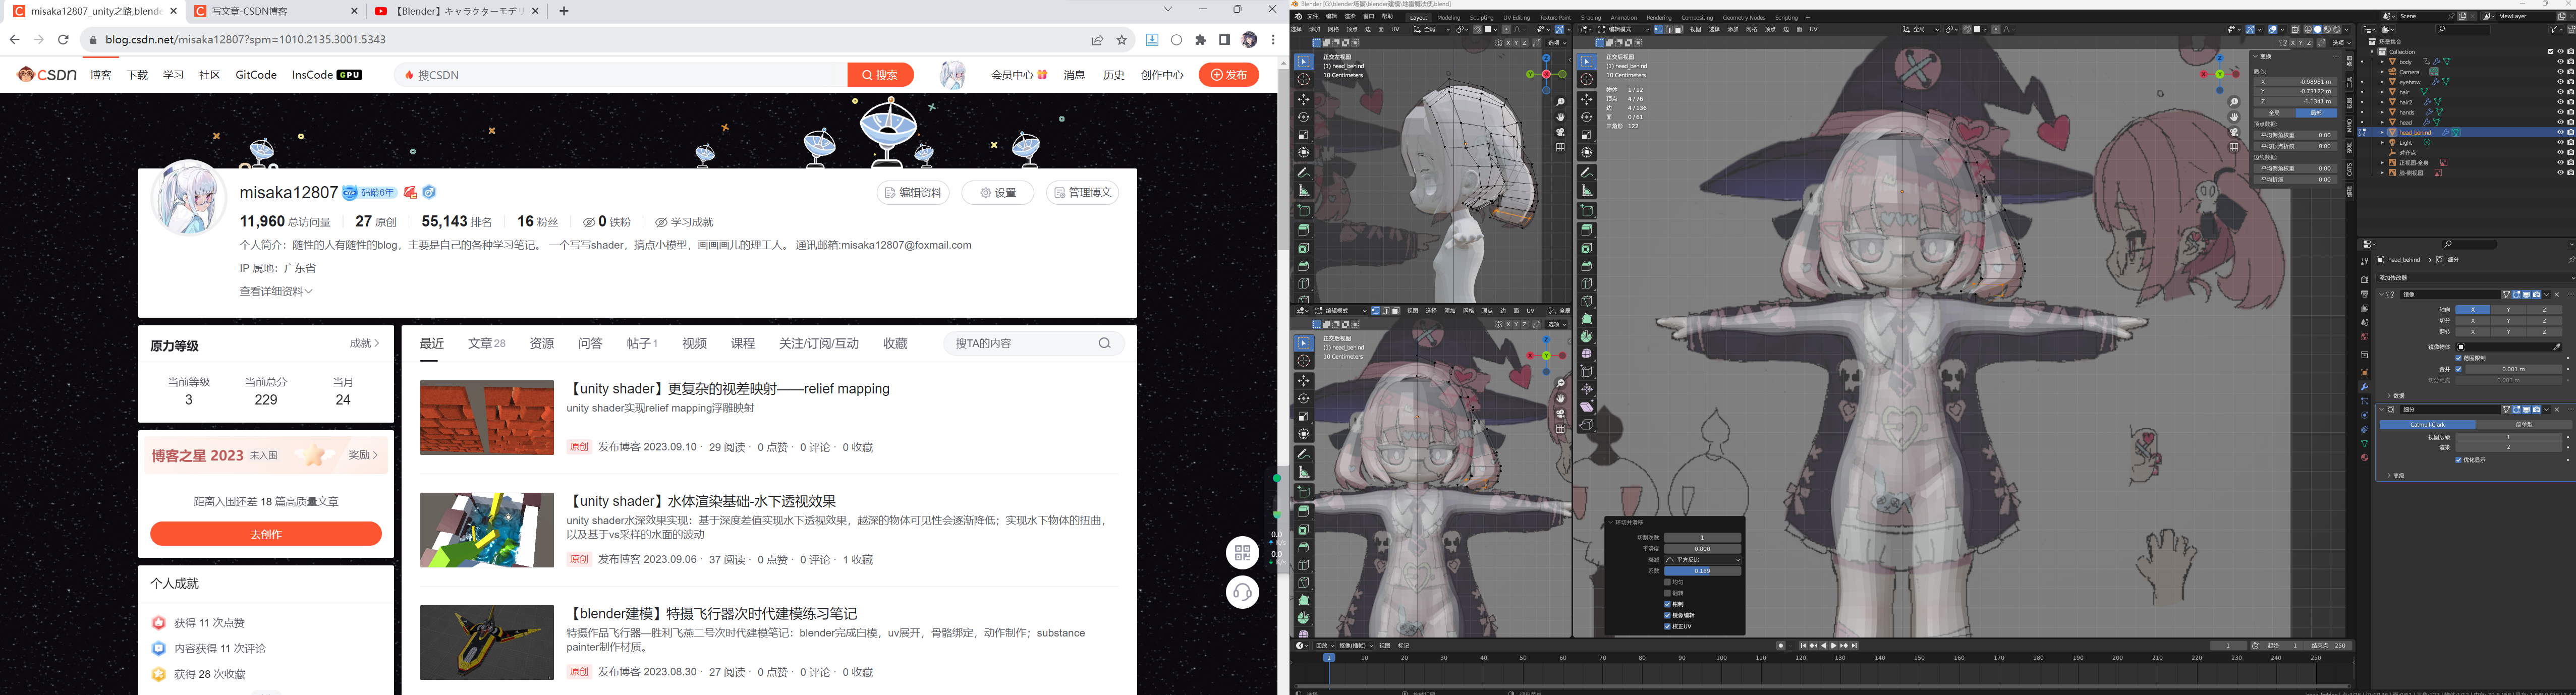Uncheck the 优化显示 checkbox in subdivision modifier

tap(2459, 460)
